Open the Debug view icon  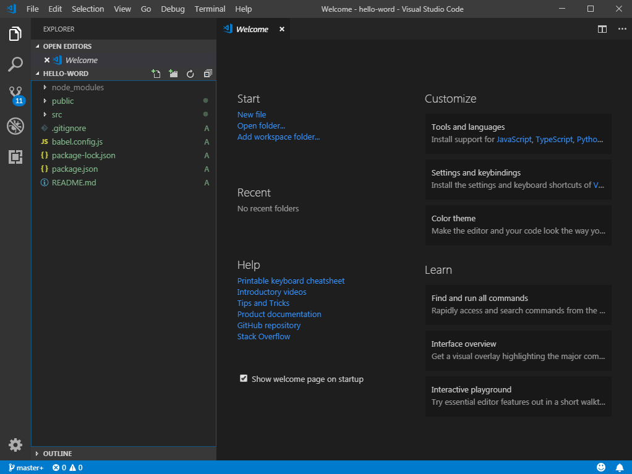coord(15,126)
